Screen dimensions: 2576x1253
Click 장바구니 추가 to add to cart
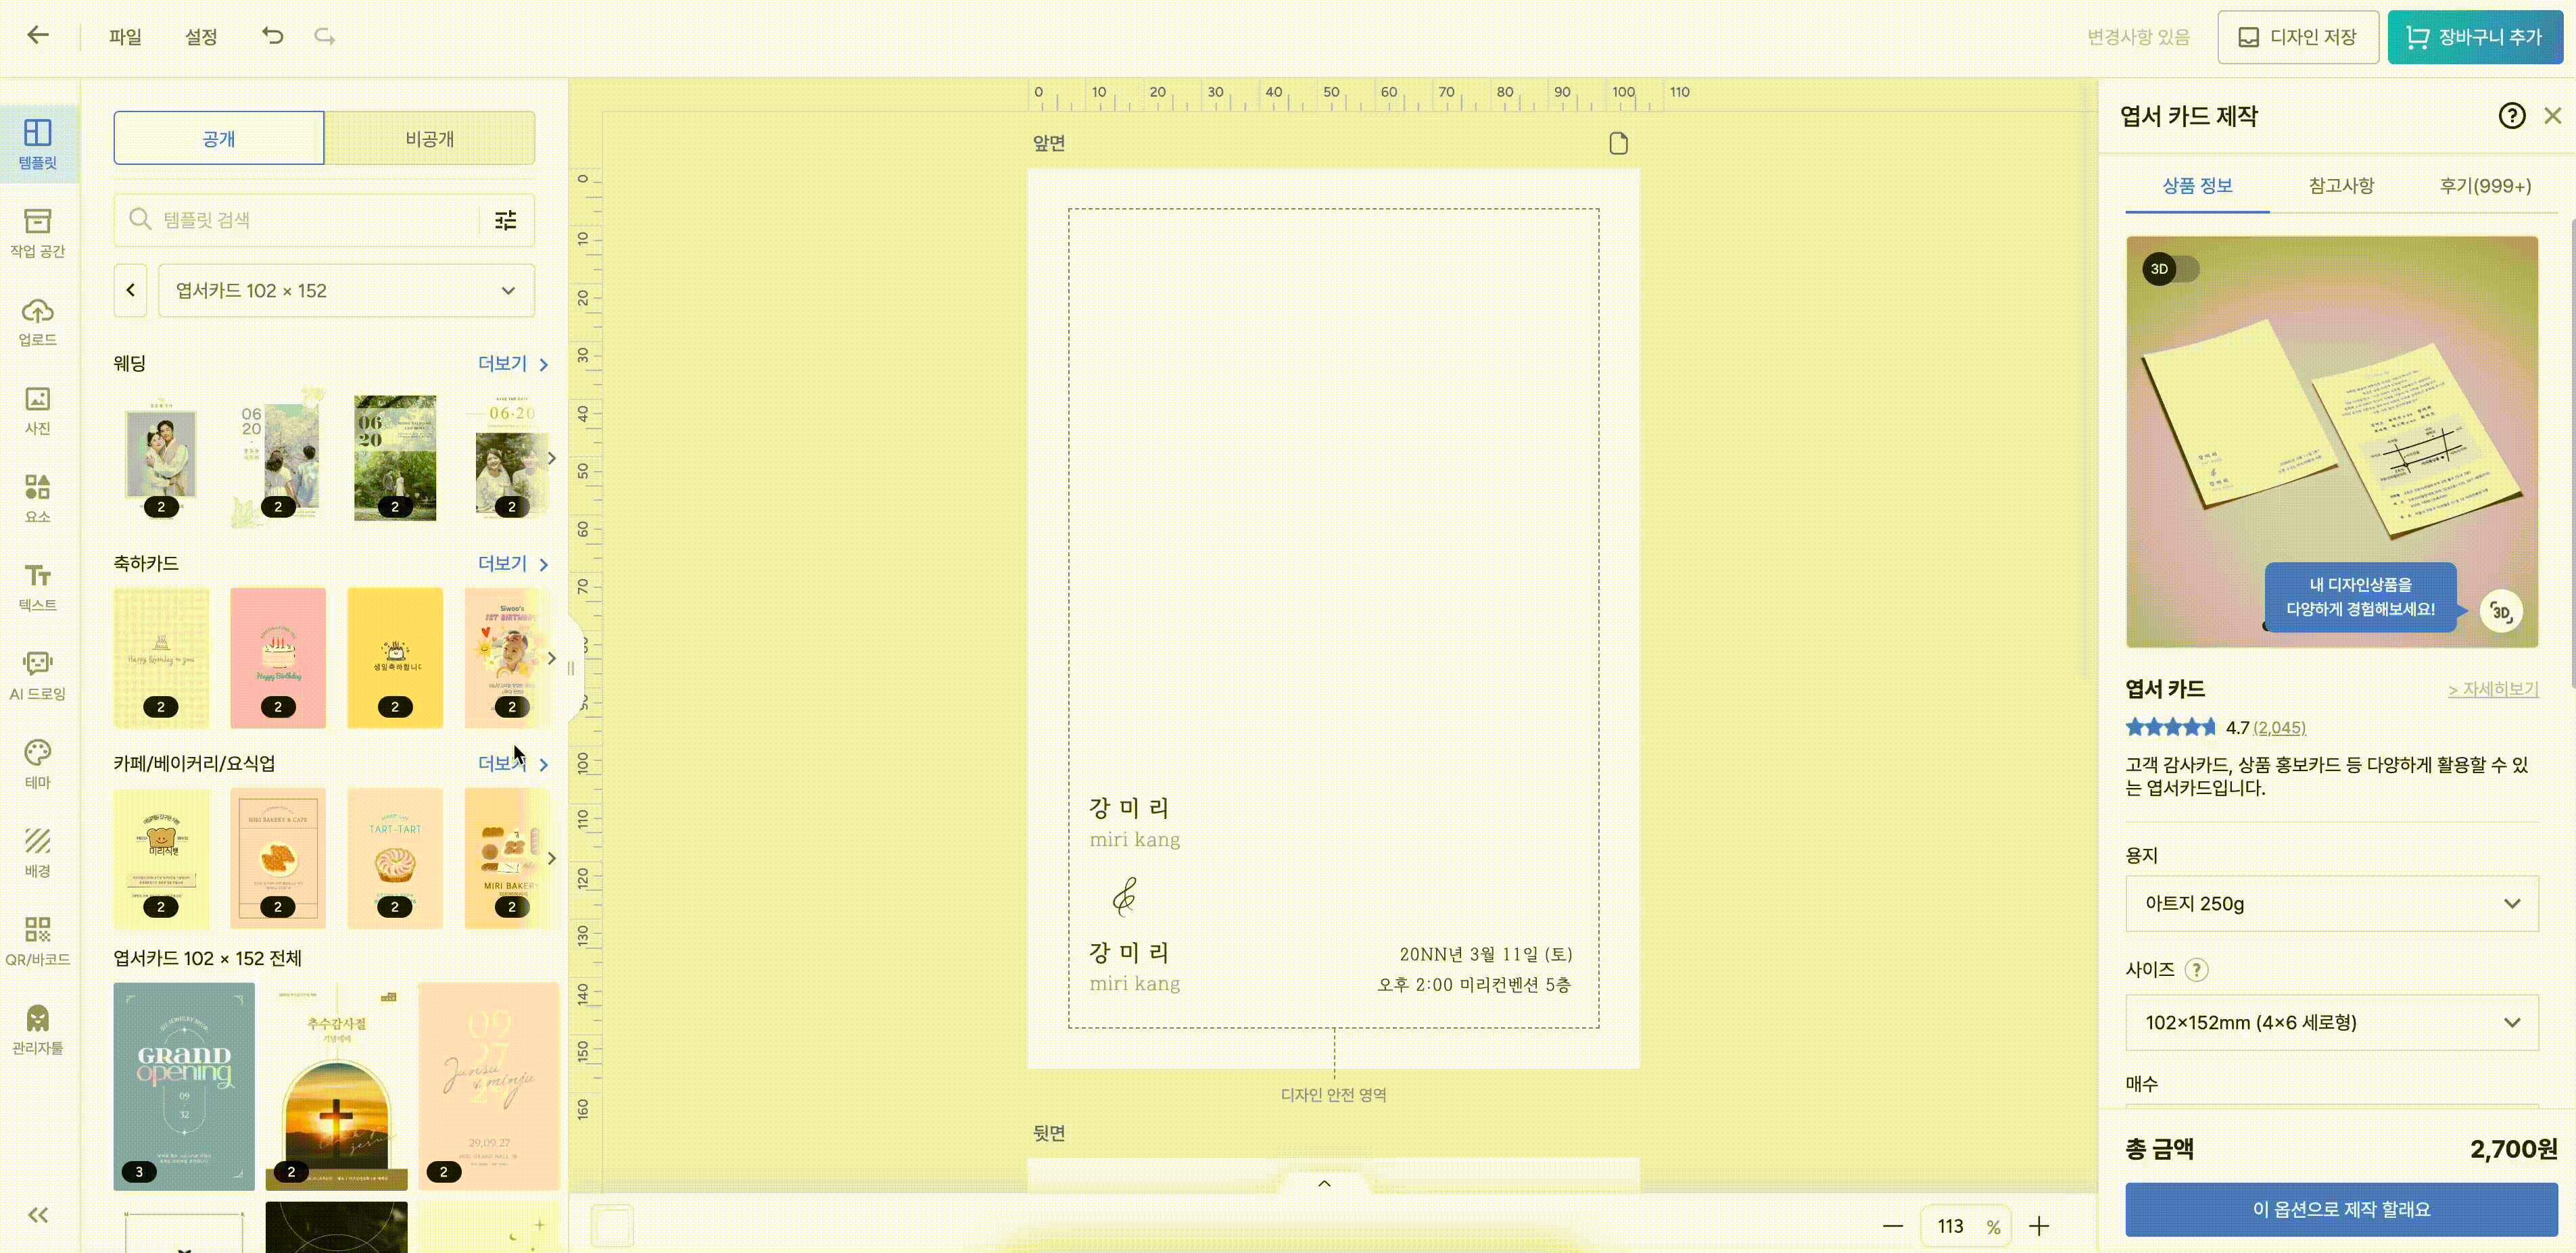pos(2475,36)
